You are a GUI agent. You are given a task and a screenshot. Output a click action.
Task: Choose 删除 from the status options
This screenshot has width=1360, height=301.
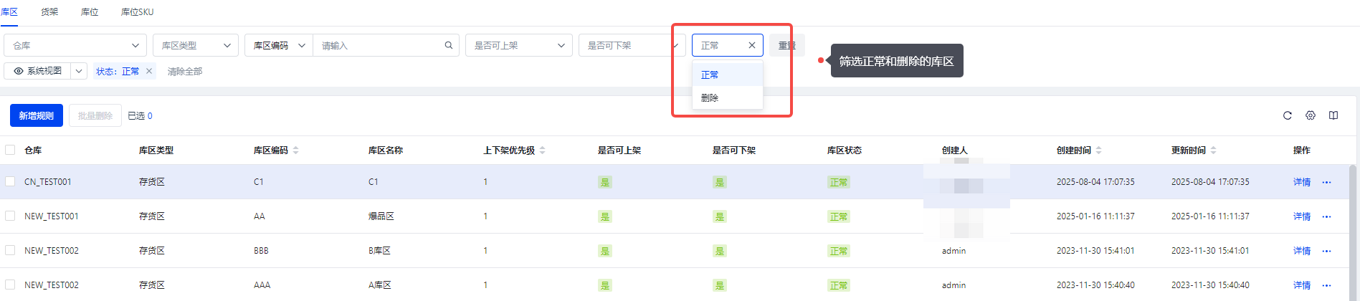pos(710,97)
